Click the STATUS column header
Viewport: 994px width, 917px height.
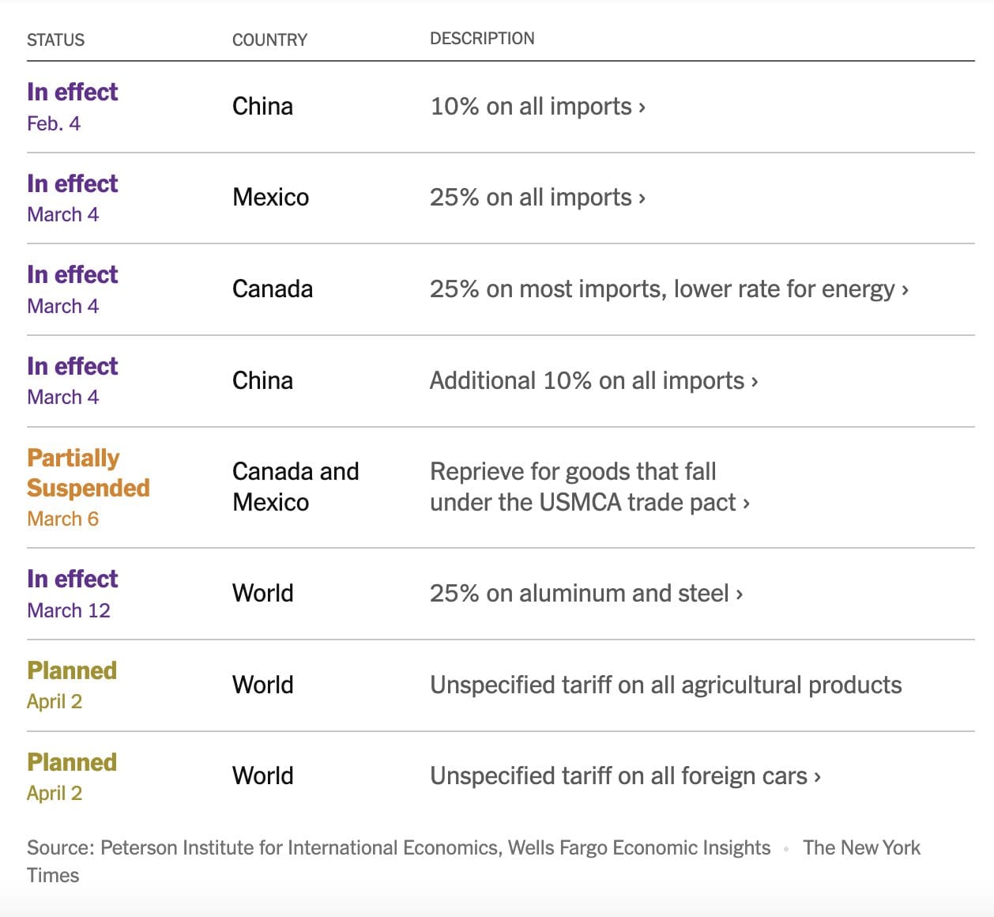tap(55, 40)
